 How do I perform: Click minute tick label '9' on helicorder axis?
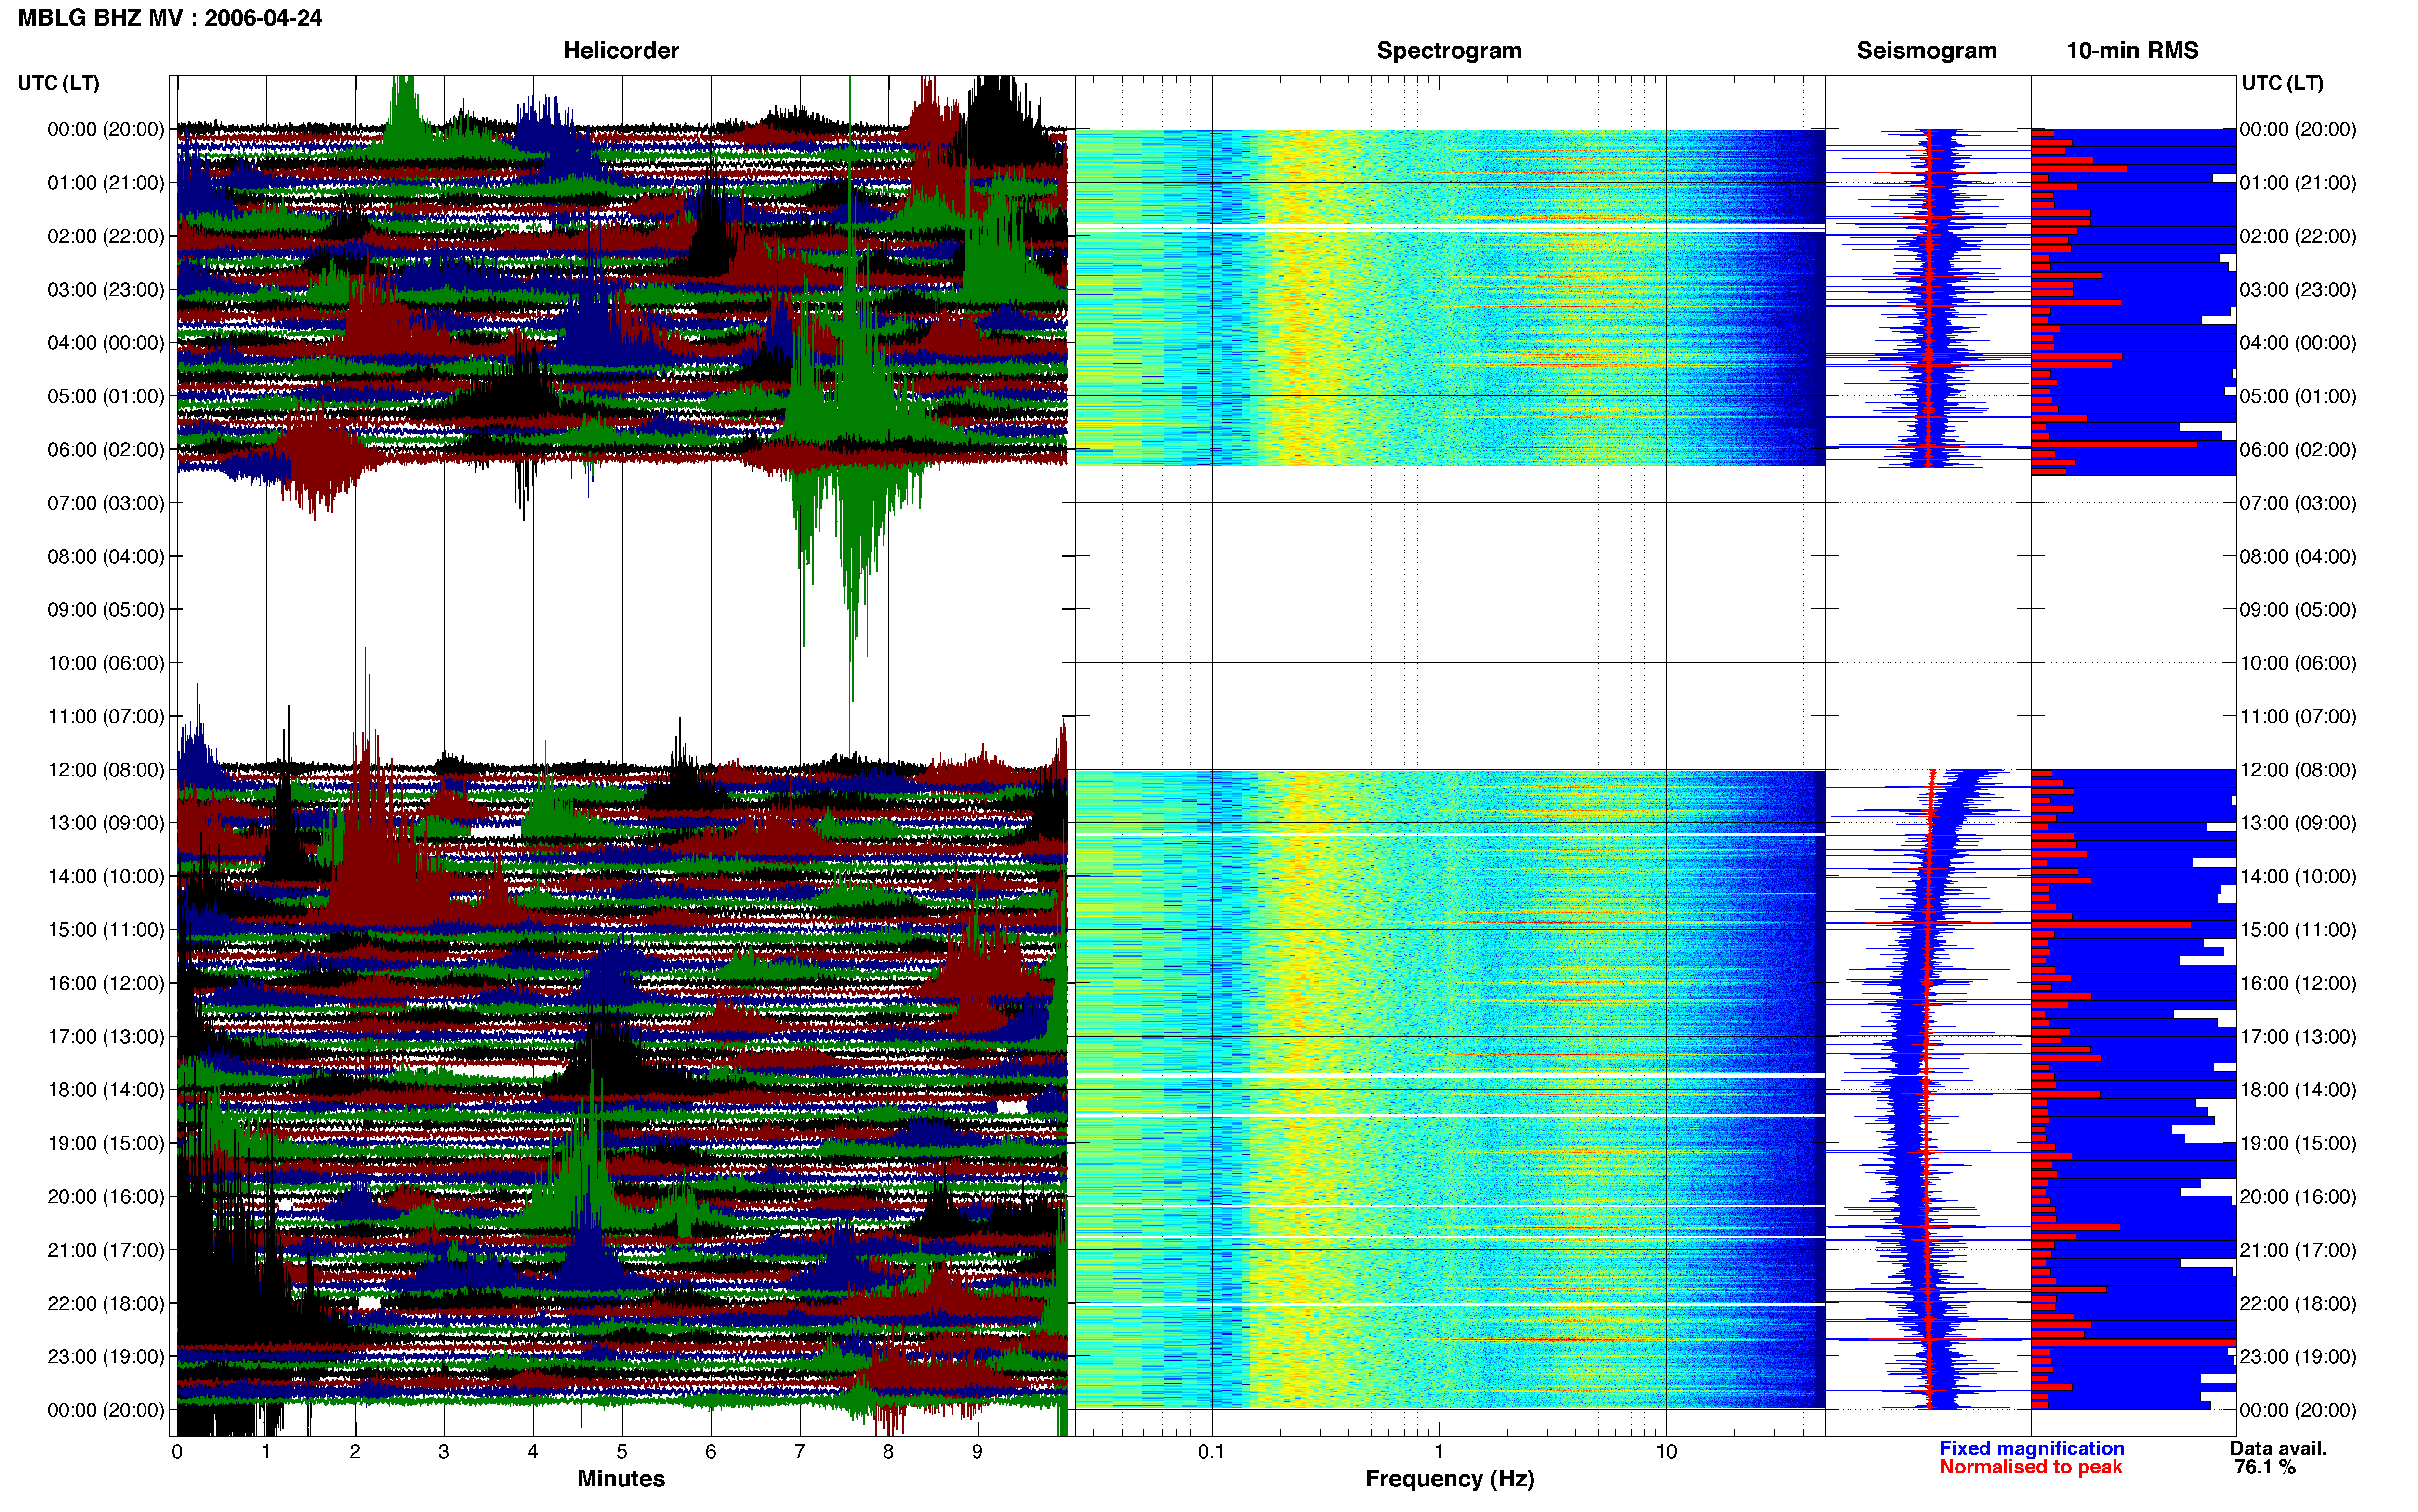[x=977, y=1451]
